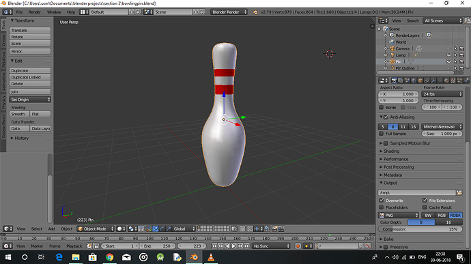Open the Render properties tab icon
Viewport: 471px width, 264px height.
coord(394,80)
